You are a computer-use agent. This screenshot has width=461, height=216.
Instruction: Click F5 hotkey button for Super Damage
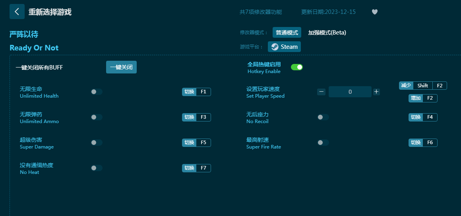196,143
